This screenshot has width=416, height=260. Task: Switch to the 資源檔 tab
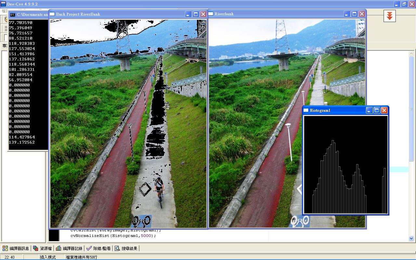pos(42,248)
